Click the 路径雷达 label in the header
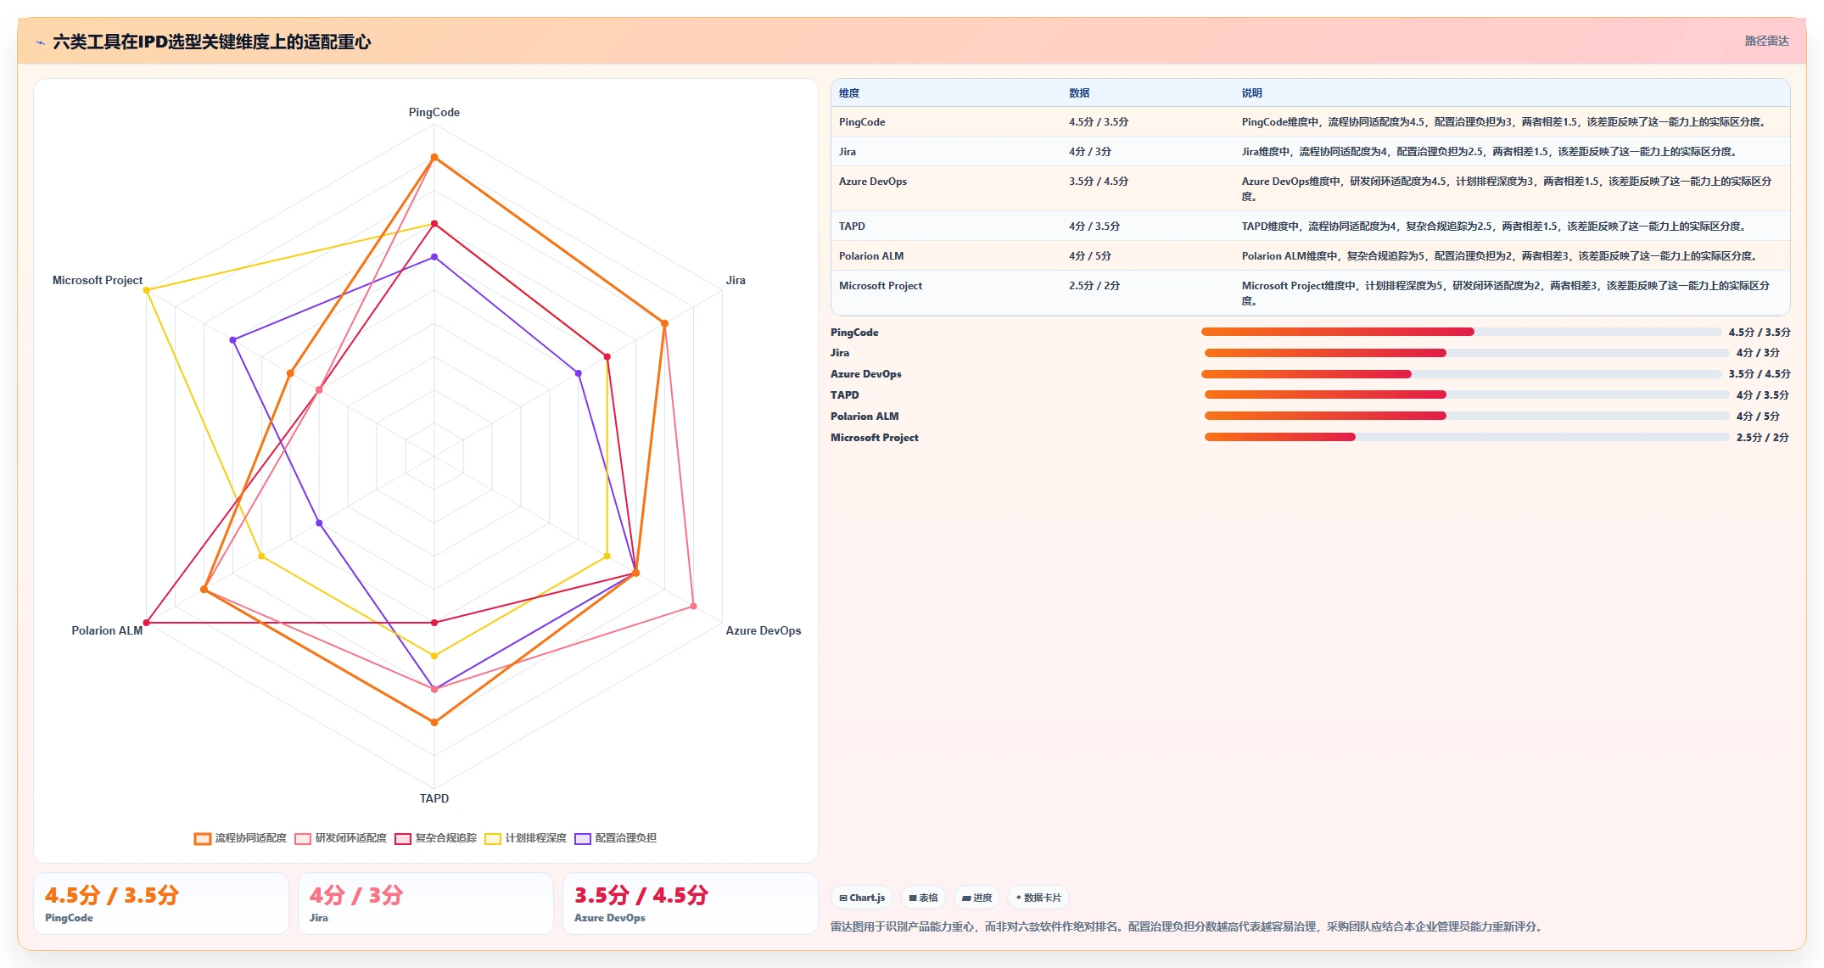Image resolution: width=1824 pixels, height=968 pixels. pyautogui.click(x=1766, y=41)
